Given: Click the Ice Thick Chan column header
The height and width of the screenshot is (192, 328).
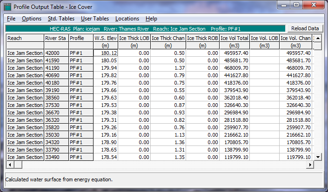Looking at the screenshot, I should (x=168, y=38).
